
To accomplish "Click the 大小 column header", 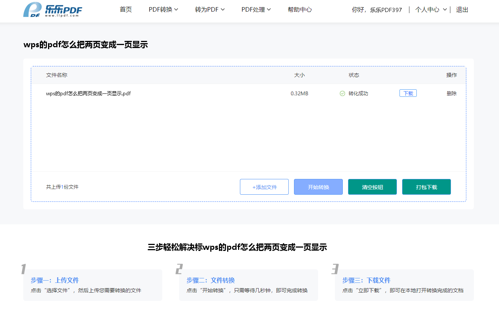I will (299, 75).
